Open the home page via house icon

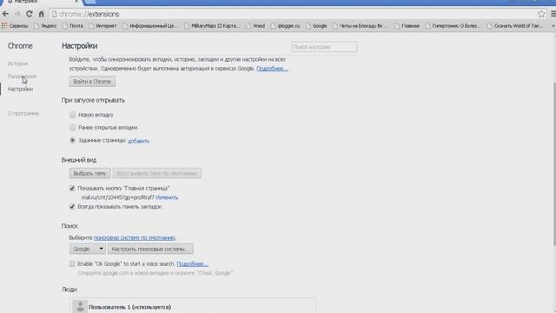tap(41, 14)
